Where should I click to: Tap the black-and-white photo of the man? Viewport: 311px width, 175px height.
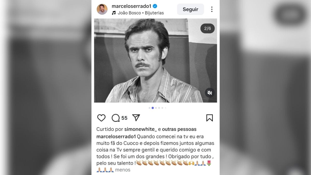point(155,60)
